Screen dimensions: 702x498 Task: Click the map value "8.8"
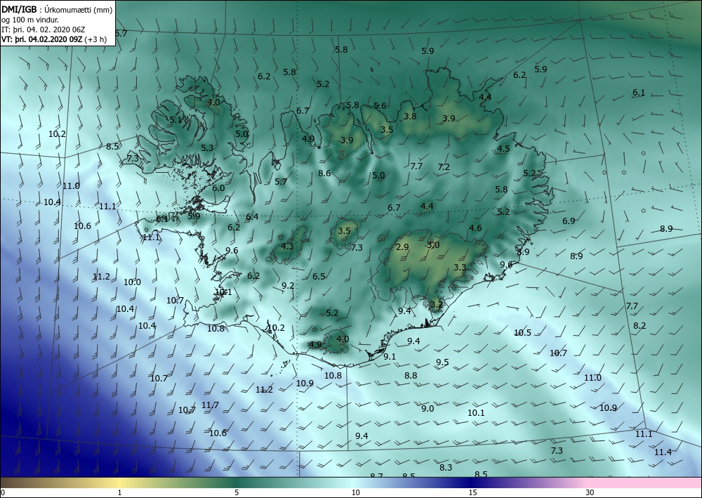point(411,375)
